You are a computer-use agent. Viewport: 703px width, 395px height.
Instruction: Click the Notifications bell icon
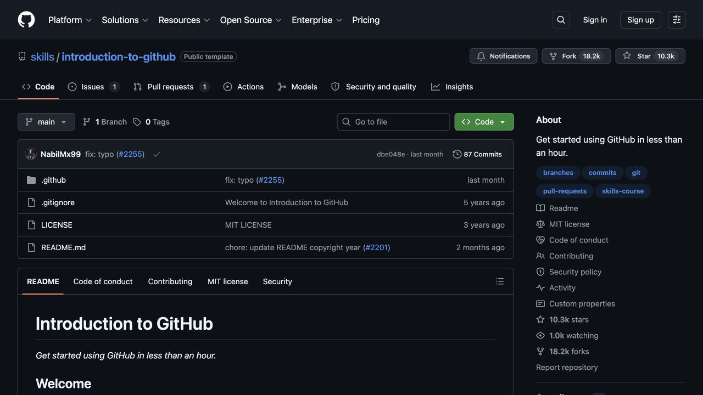(481, 56)
